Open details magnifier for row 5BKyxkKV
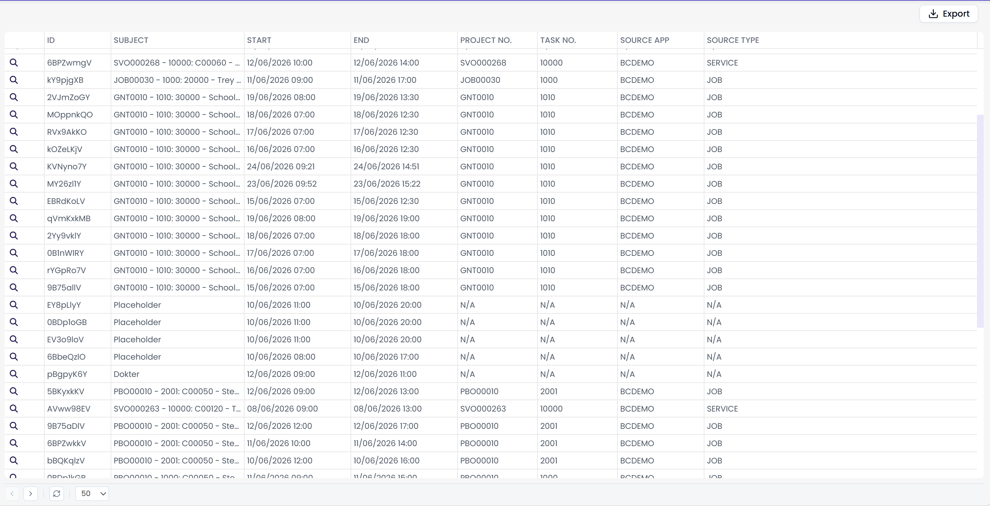Image resolution: width=990 pixels, height=506 pixels. point(13,391)
